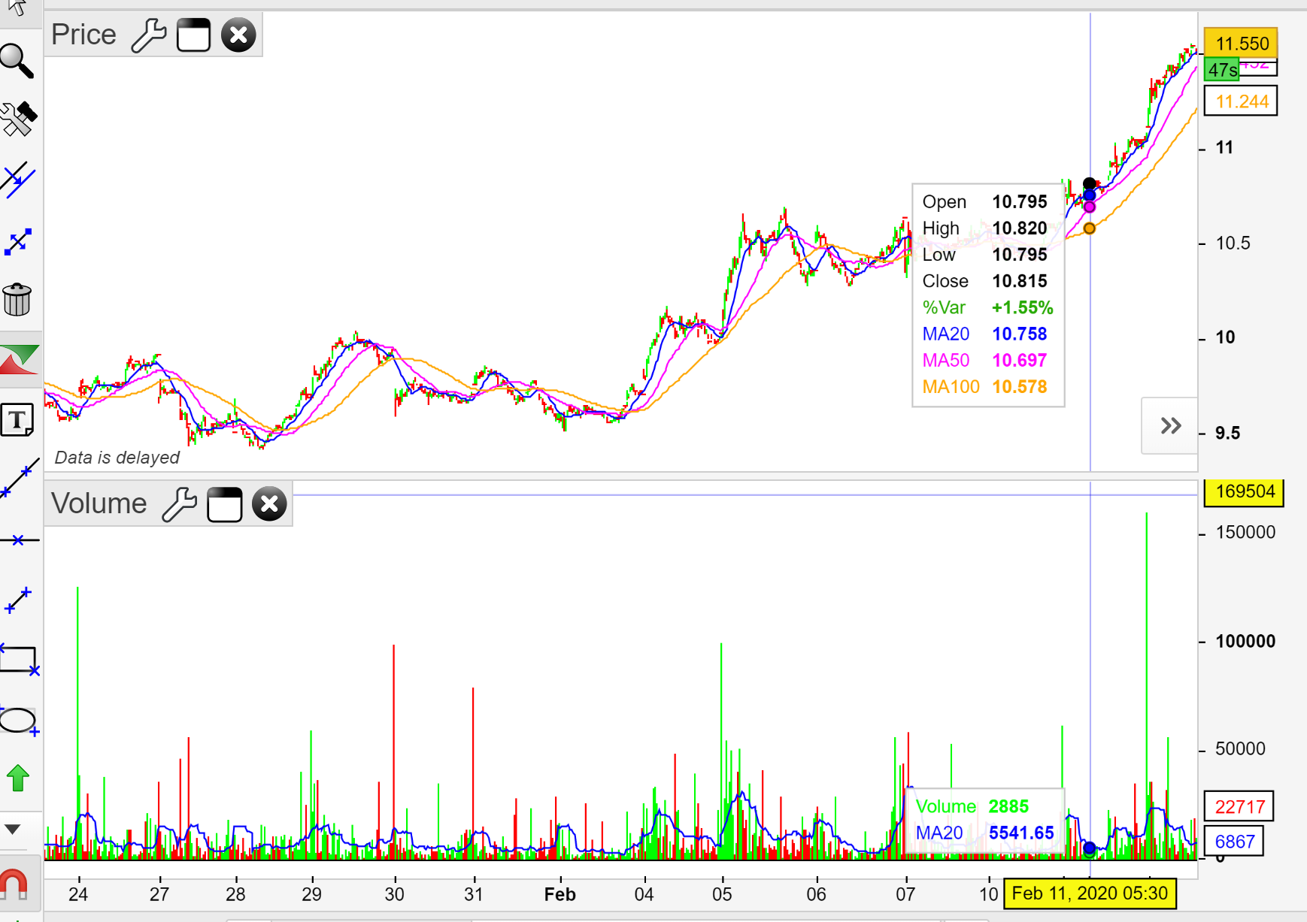The image size is (1307, 922).
Task: Click the double chevron expand button
Action: coord(1170,426)
